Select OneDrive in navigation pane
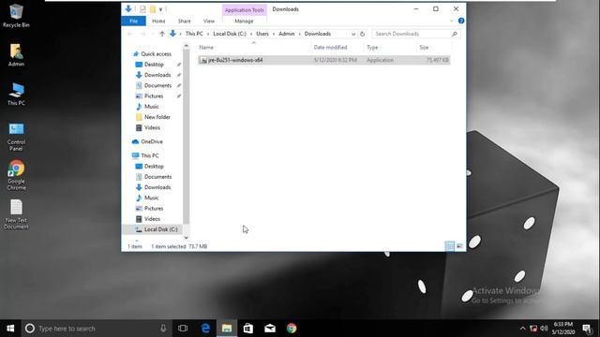The height and width of the screenshot is (337, 600). (x=152, y=141)
